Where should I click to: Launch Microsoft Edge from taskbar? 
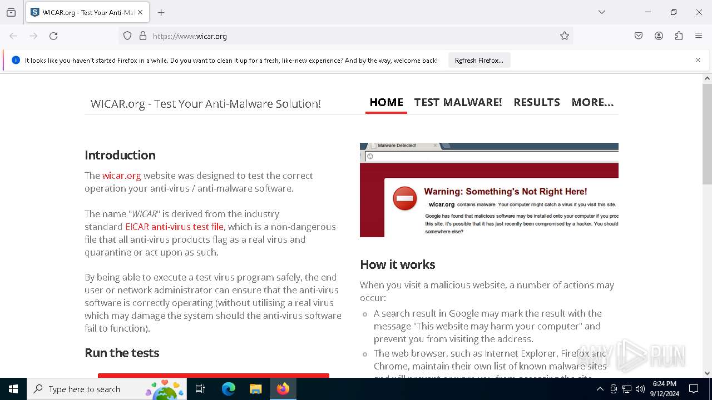tap(229, 389)
